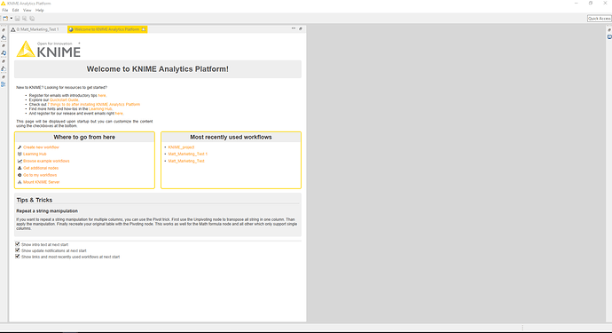
Task: Open the View menu
Action: coord(27,10)
